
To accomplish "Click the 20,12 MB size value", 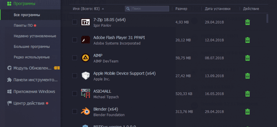I will [183, 40].
